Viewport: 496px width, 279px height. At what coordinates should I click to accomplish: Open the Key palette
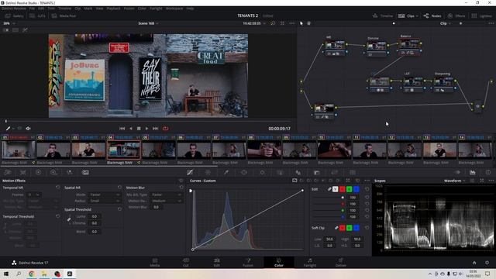tap(317, 172)
